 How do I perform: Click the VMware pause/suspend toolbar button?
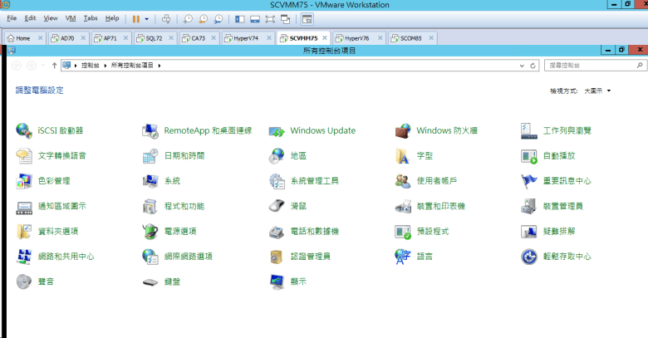click(135, 17)
